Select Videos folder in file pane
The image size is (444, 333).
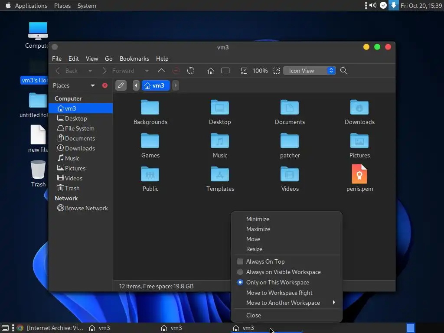pos(290,174)
